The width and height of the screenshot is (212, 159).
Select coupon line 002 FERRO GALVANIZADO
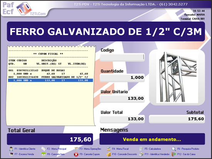click(x=48, y=77)
